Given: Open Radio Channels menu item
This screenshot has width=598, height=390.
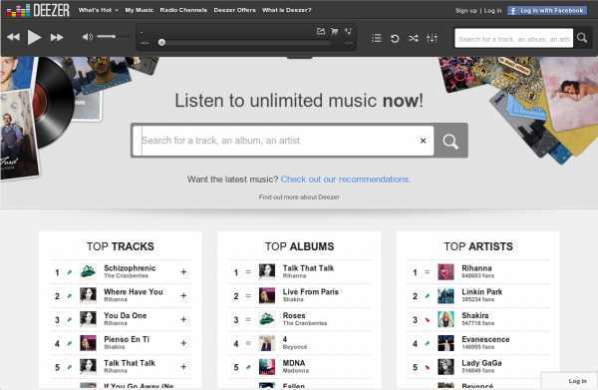Looking at the screenshot, I should coord(183,10).
